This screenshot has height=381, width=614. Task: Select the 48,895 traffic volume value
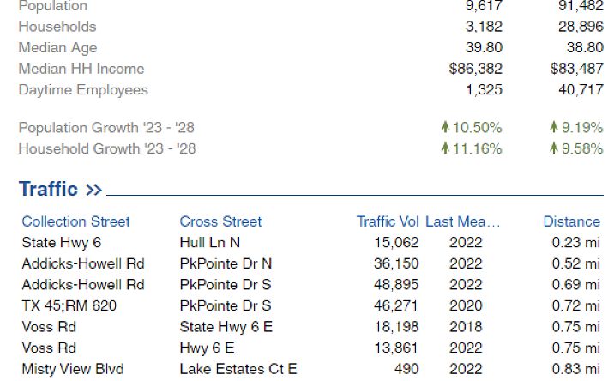pyautogui.click(x=396, y=284)
